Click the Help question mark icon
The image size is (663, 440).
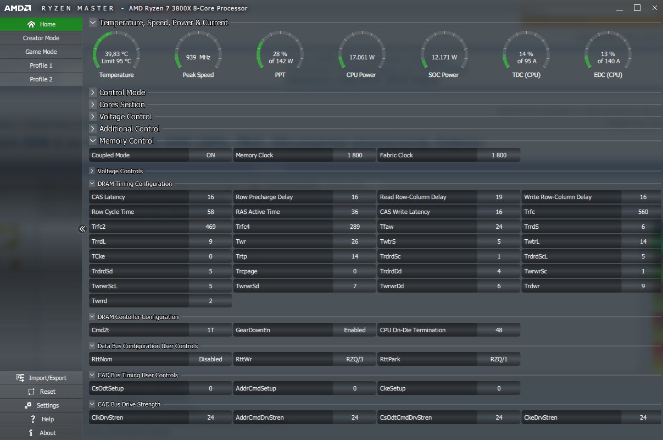(33, 419)
